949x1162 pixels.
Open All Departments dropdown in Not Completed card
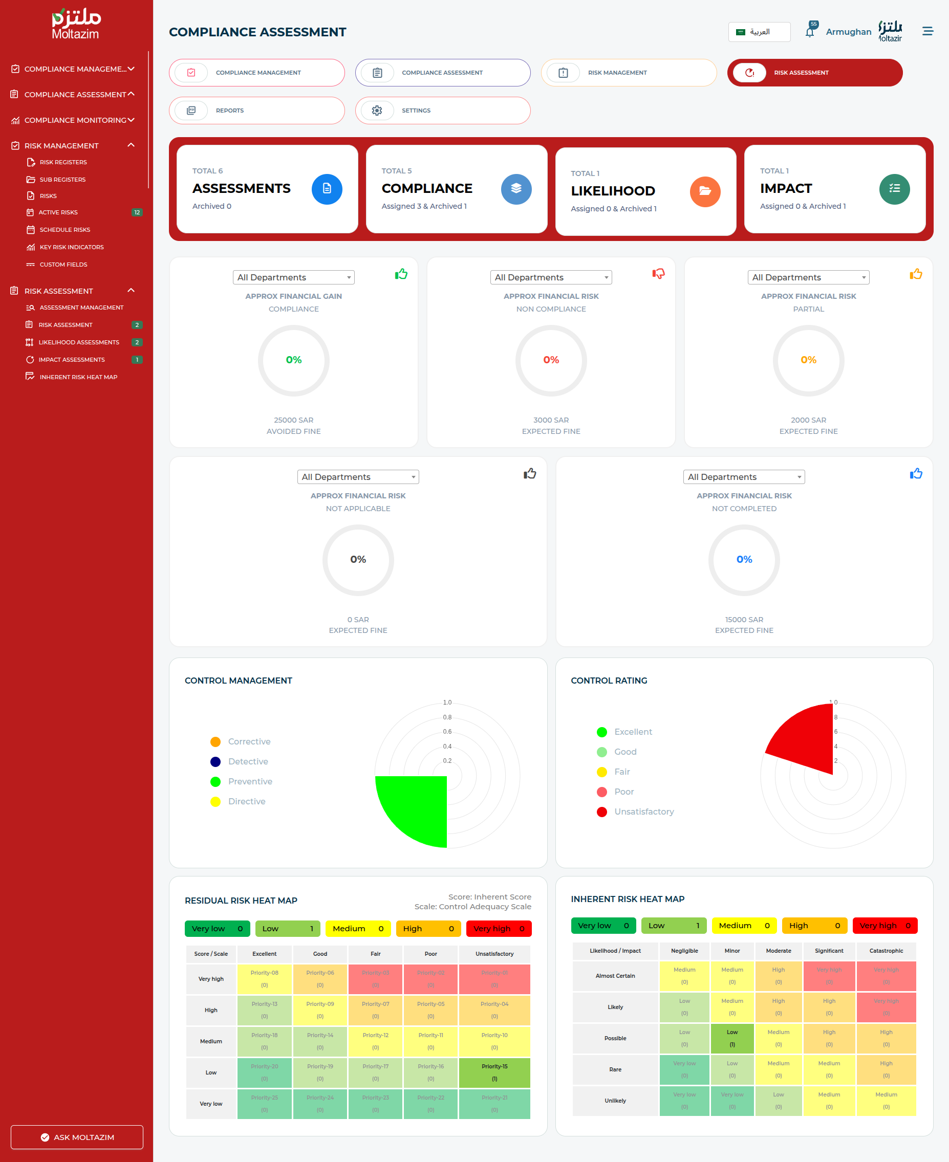pyautogui.click(x=743, y=477)
